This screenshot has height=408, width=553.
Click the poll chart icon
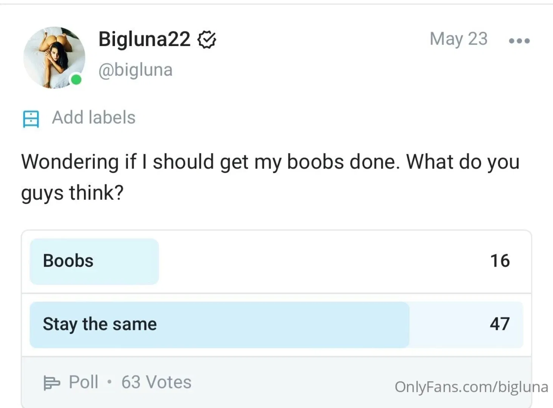click(51, 383)
